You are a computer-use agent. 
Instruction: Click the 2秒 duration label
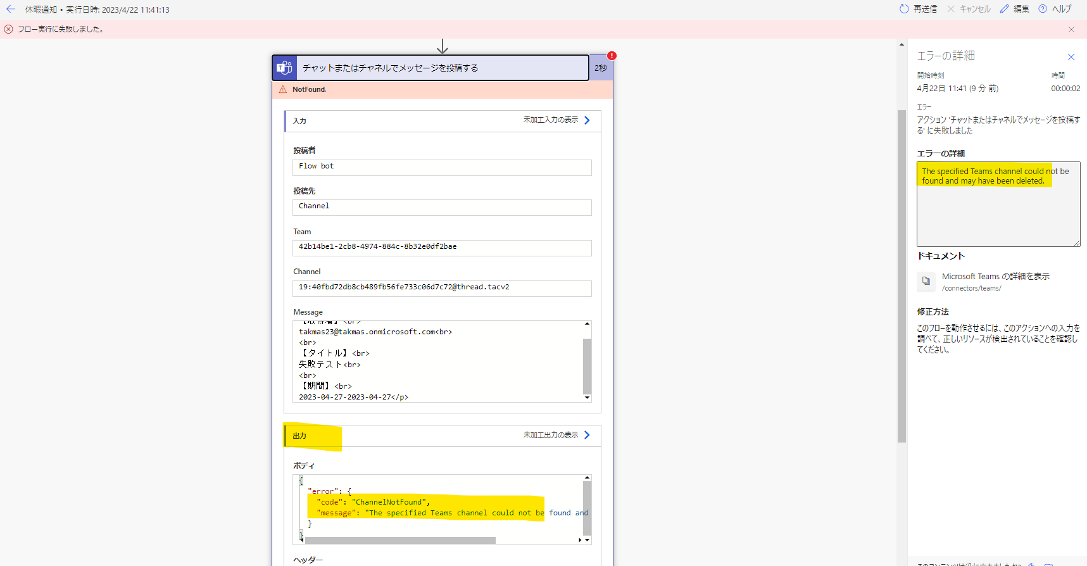[600, 68]
